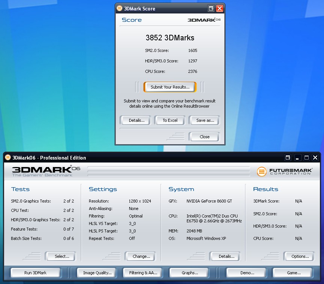Screen dimensions: 324x284
Task: Click the 3DMark Score dialog title icon
Action: point(119,9)
